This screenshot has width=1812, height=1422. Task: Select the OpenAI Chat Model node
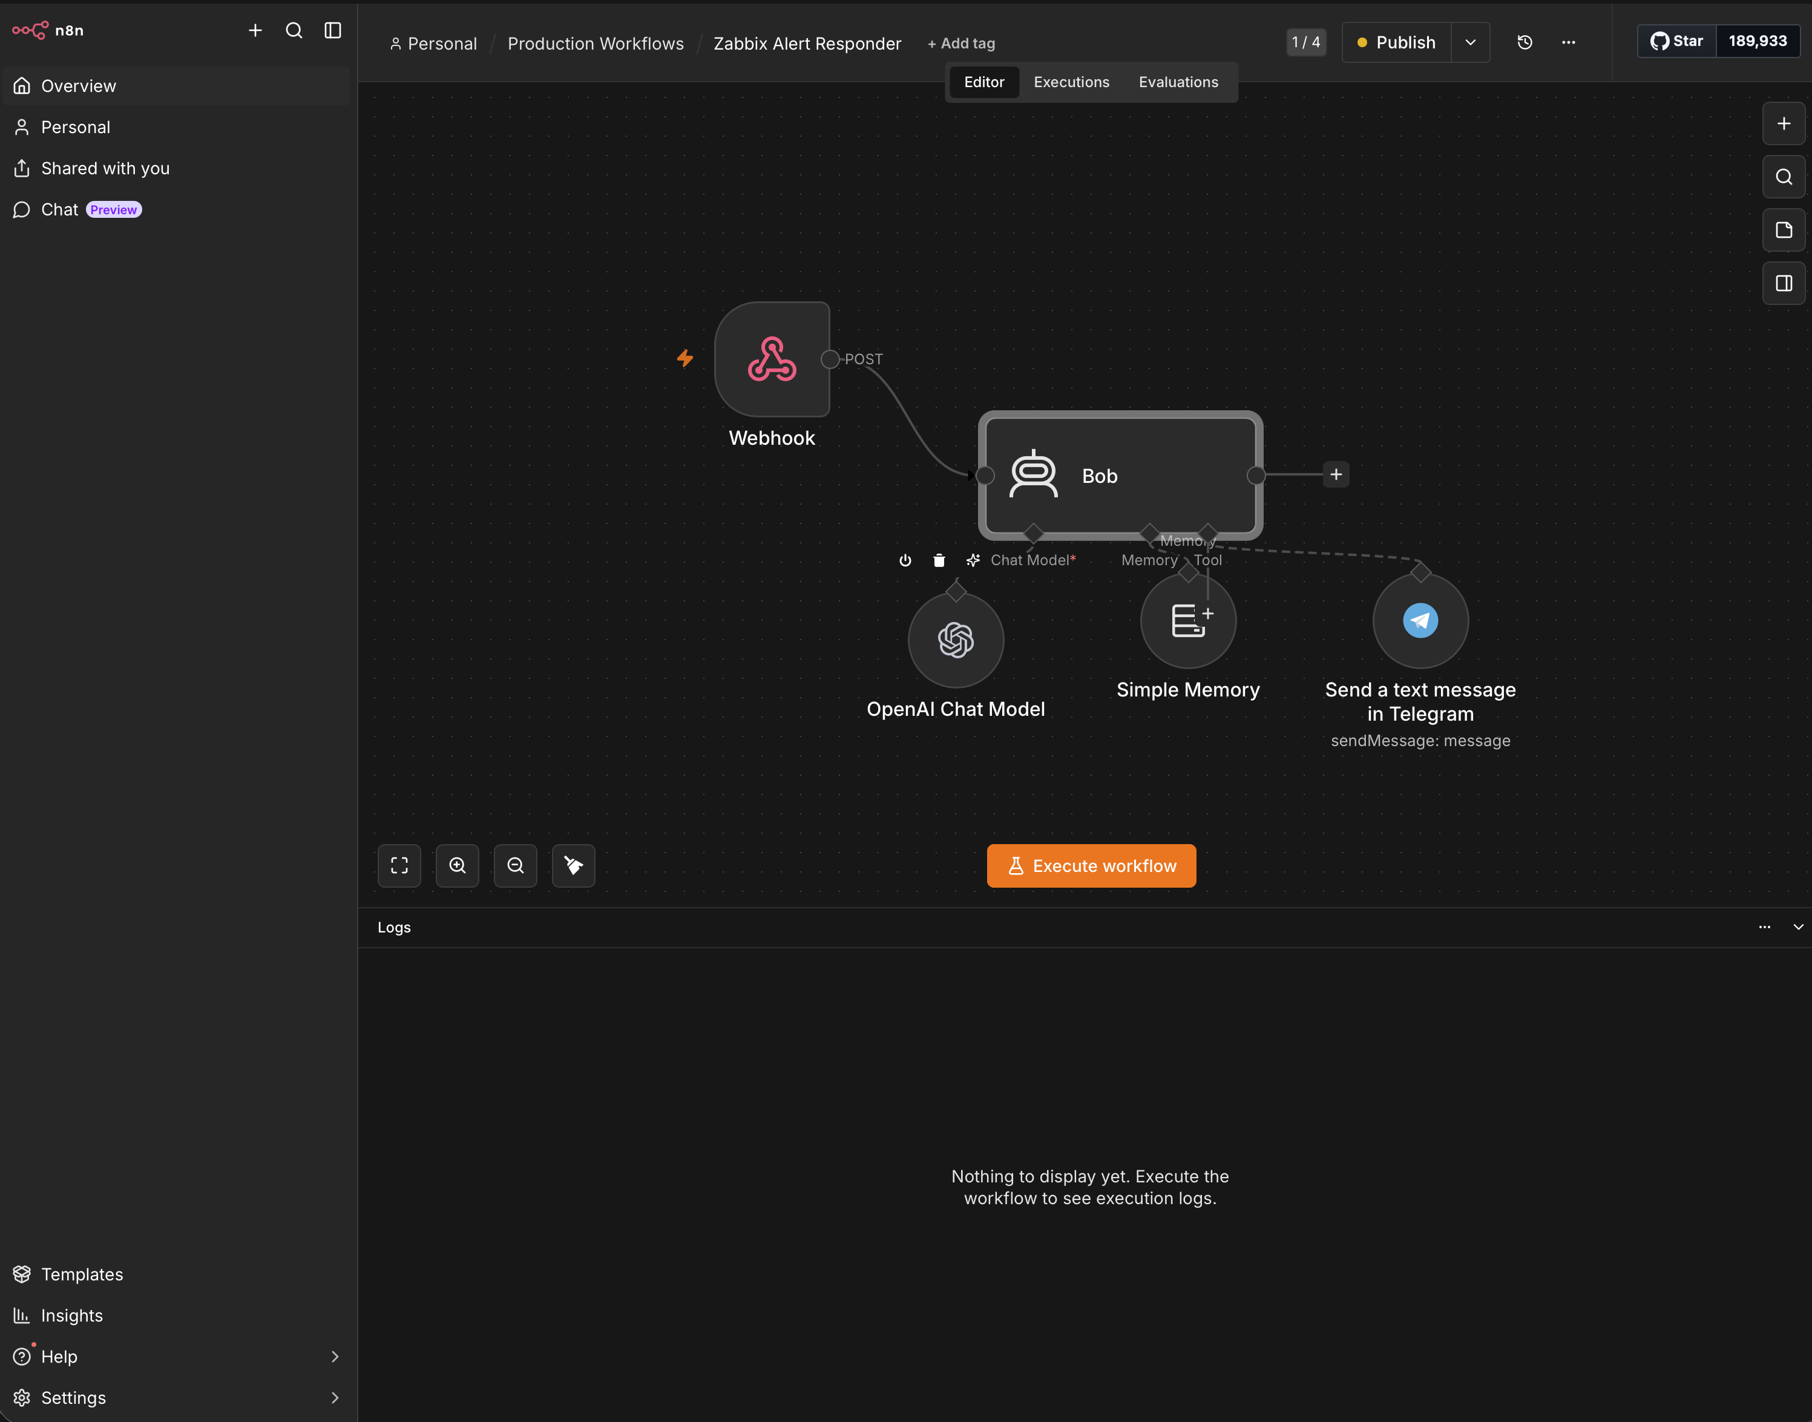(956, 640)
